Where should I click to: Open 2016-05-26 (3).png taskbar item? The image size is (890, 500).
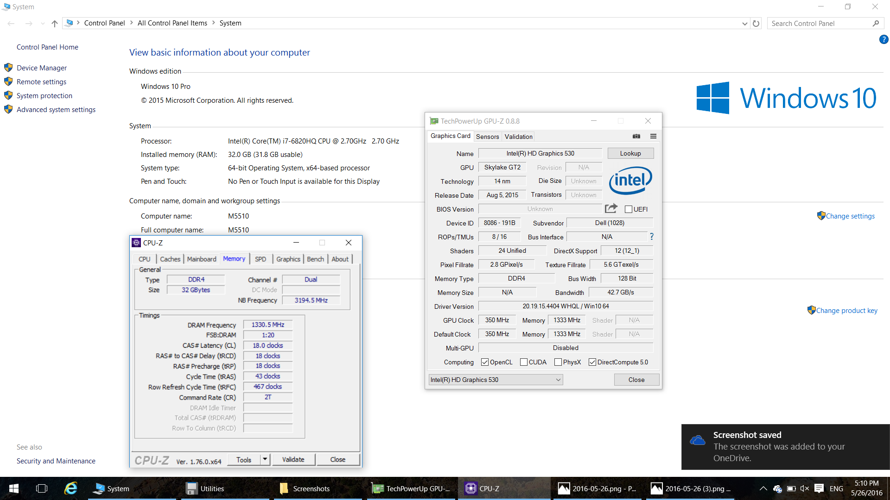tap(690, 488)
